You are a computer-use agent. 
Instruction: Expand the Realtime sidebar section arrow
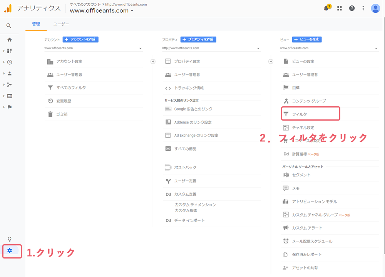click(4, 62)
